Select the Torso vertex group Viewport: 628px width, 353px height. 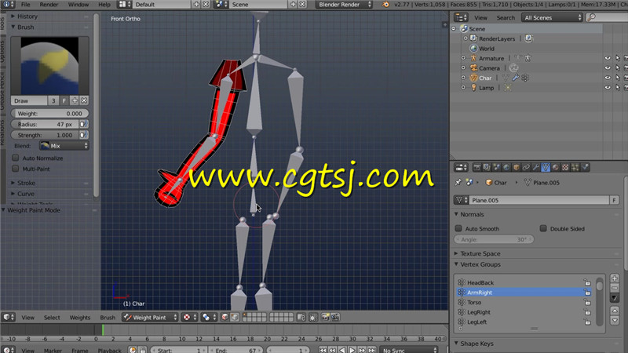[524, 302]
